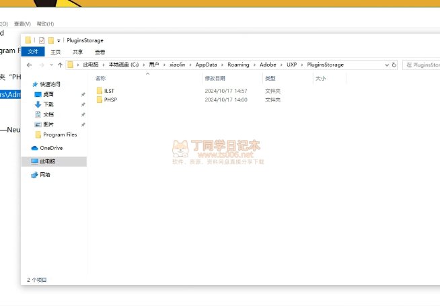This screenshot has height=306, width=440.
Task: Click 用户 breadcrumb segment
Action: pos(154,65)
